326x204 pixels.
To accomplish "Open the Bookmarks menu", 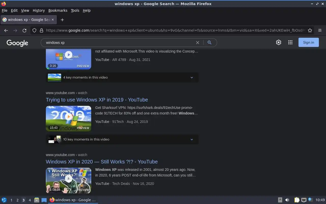I will (58, 10).
